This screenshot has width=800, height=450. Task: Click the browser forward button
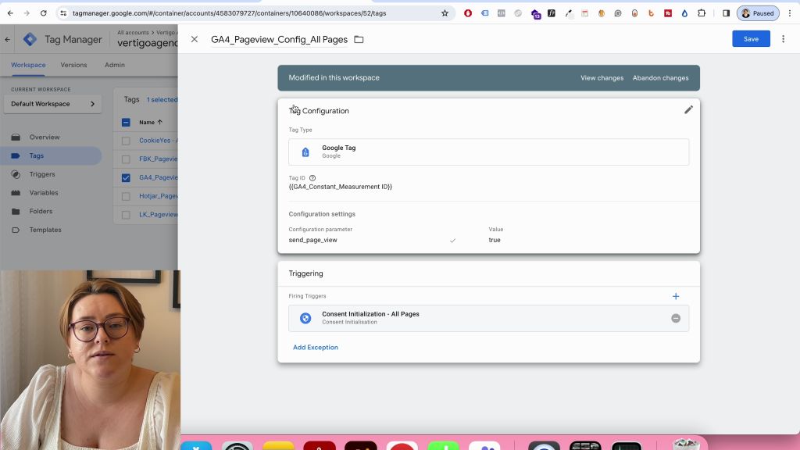[27, 13]
